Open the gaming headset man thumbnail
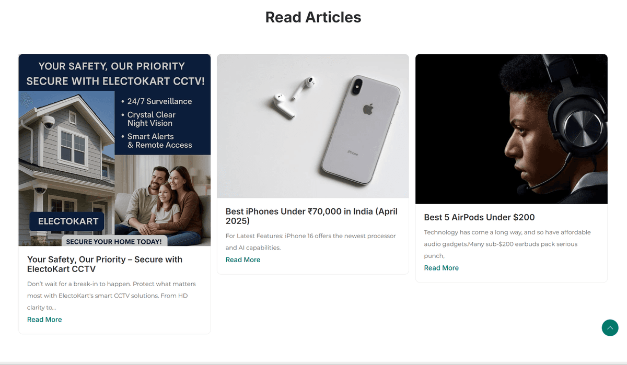Screen dimensions: 627x365 (512, 129)
